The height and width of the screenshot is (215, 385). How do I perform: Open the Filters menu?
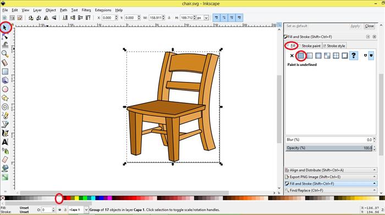point(86,10)
